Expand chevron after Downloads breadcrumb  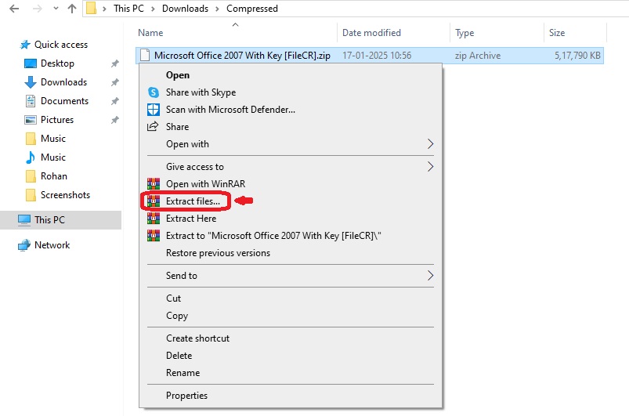point(217,9)
